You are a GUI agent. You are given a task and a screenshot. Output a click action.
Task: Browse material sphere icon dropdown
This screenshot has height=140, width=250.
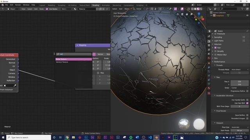(x=75, y=9)
